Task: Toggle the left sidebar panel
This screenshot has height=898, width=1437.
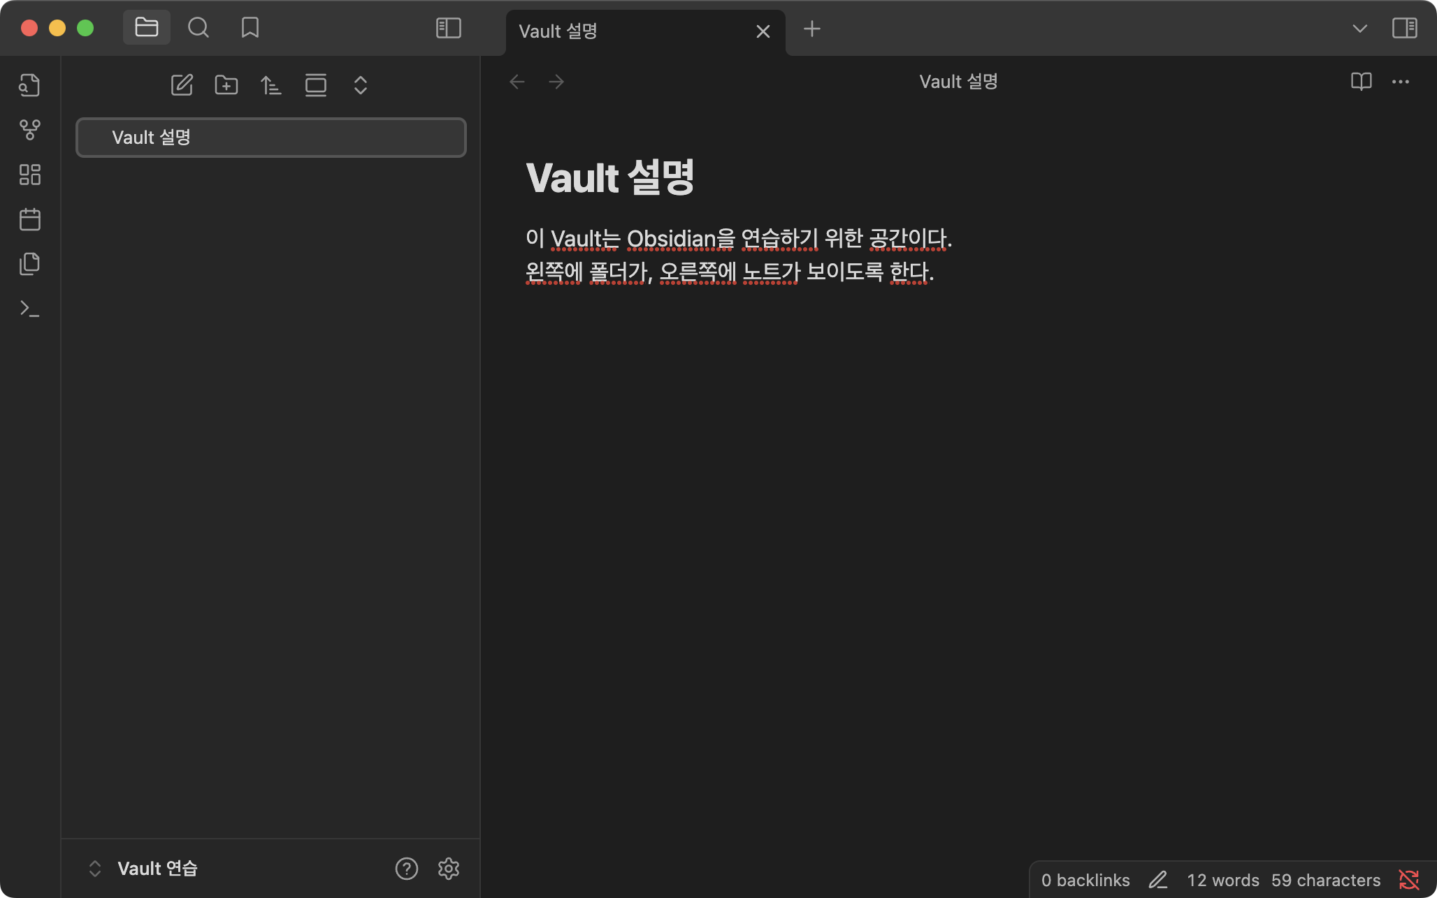Action: 448,29
